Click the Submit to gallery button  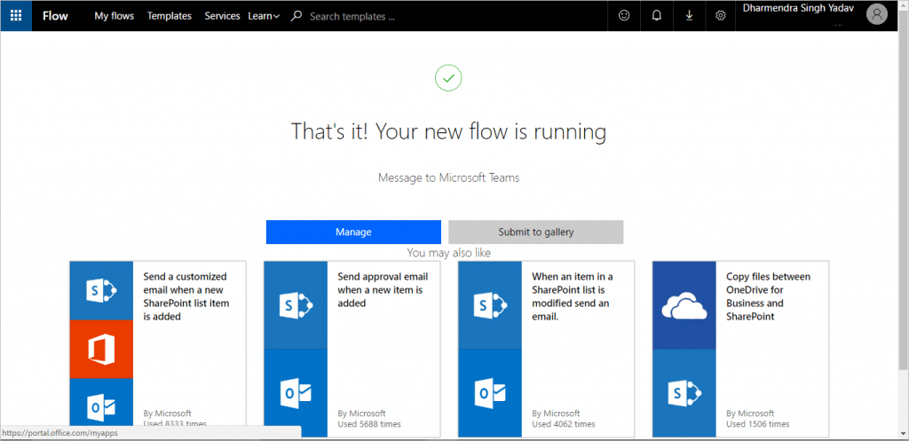pyautogui.click(x=535, y=232)
